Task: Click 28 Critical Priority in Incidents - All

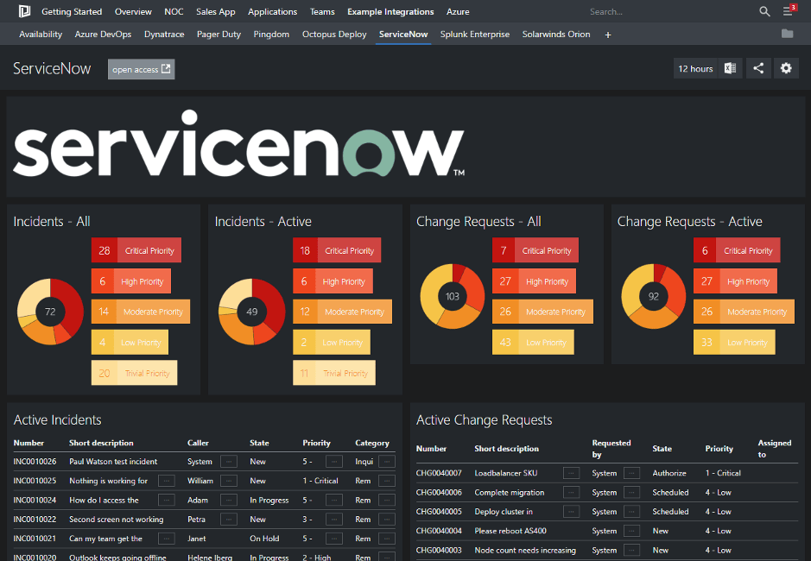Action: tap(136, 250)
